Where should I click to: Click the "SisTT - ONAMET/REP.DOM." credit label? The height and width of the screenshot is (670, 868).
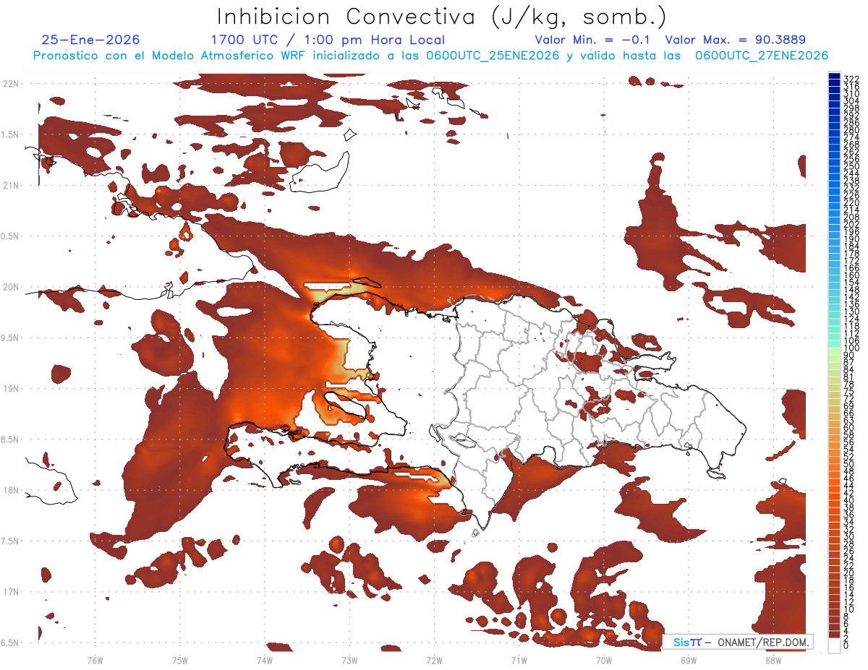click(738, 642)
